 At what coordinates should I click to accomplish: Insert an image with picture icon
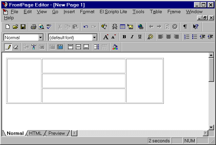pyautogui.click(x=130, y=26)
